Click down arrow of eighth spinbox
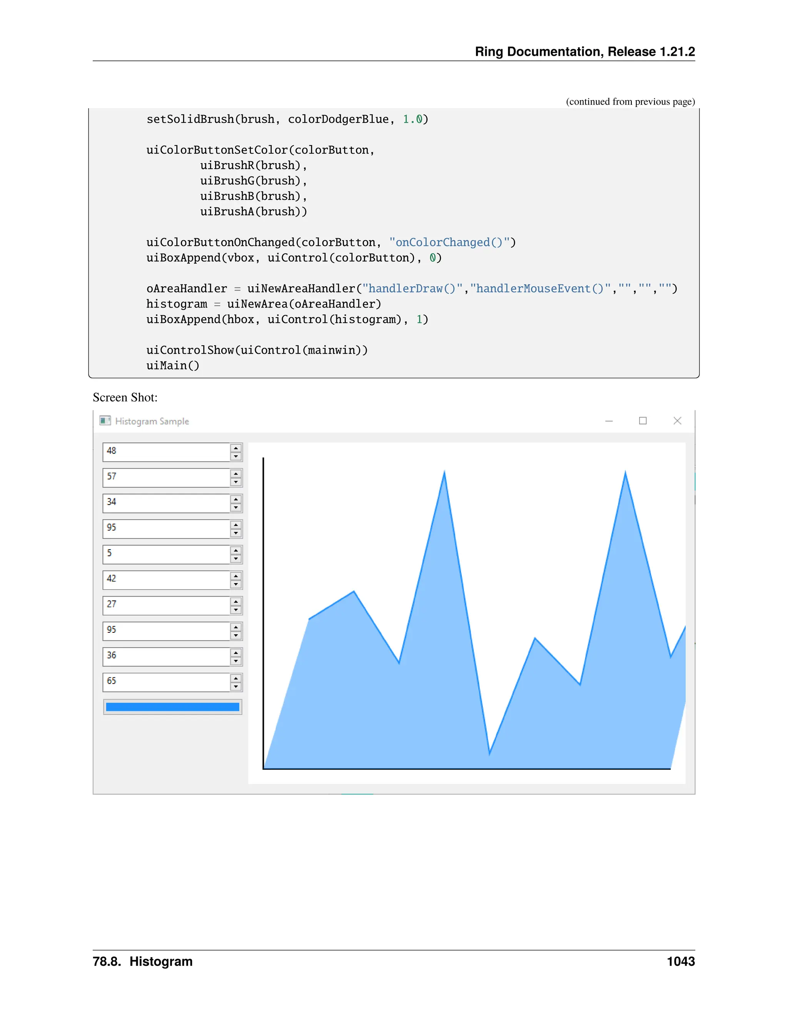The height and width of the screenshot is (1020, 788). coord(236,635)
